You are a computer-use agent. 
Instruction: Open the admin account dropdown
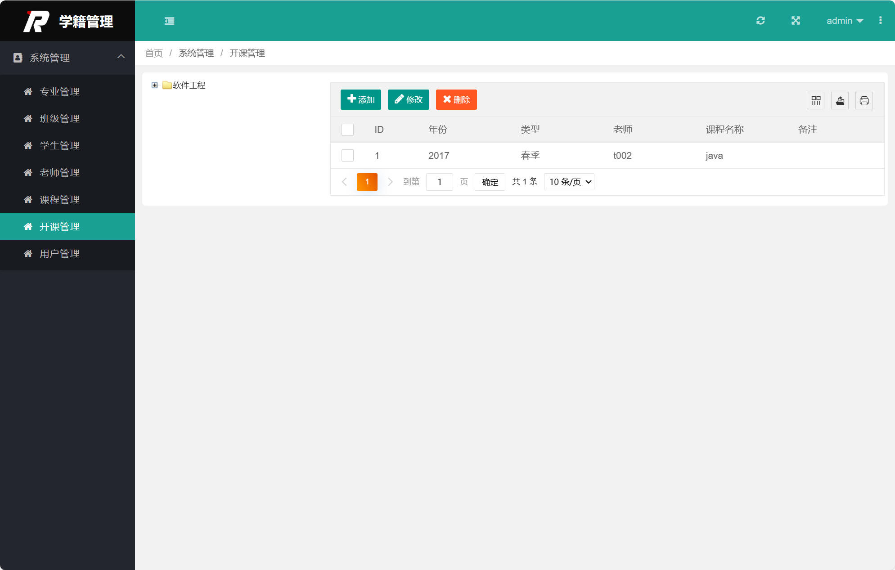pos(845,21)
